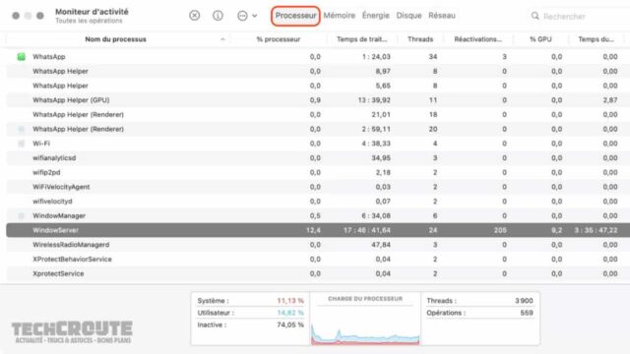The image size is (630, 354).
Task: Click the 12,4 processor value of WindowServer
Action: click(313, 230)
